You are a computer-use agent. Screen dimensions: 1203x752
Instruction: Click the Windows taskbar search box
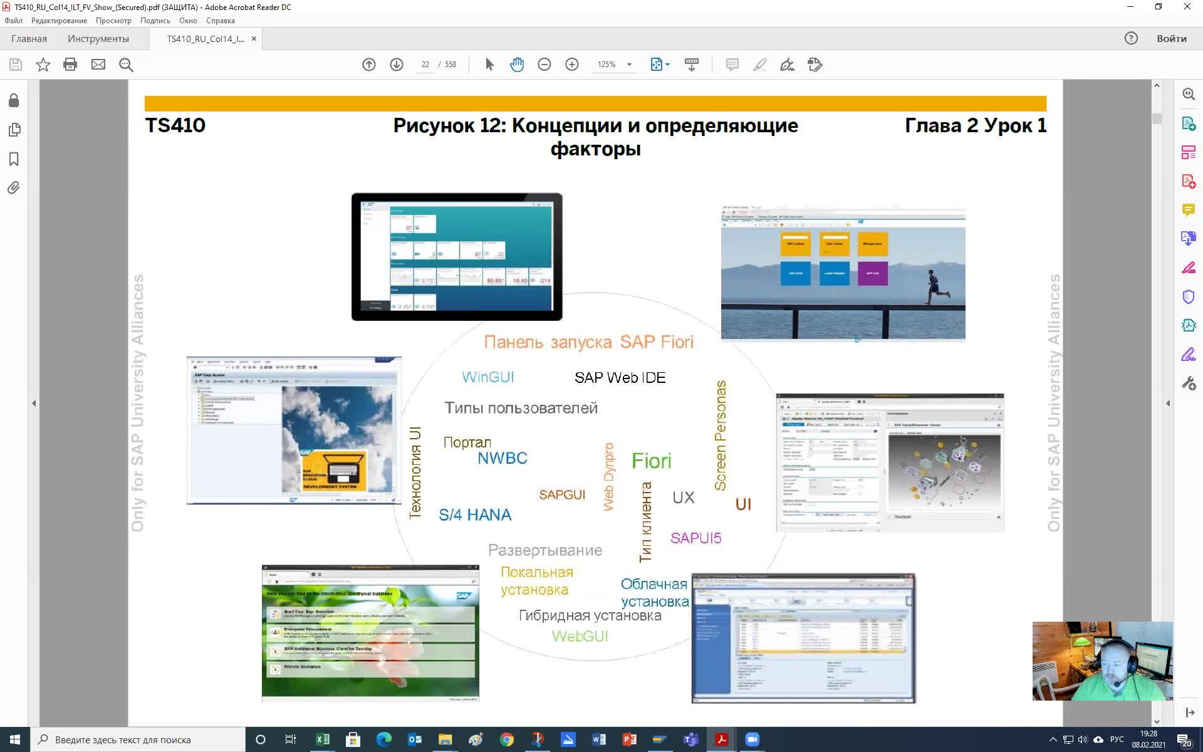[138, 739]
